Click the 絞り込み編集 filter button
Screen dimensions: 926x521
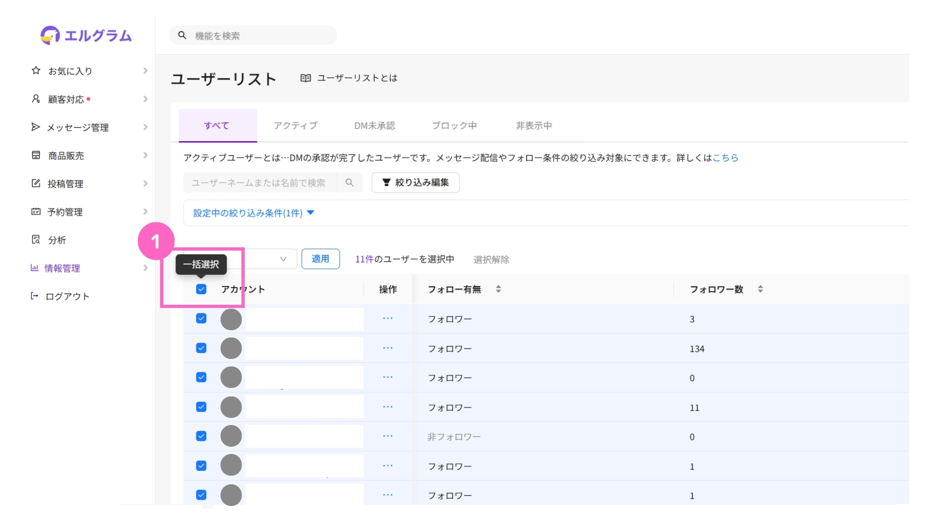[x=415, y=182]
